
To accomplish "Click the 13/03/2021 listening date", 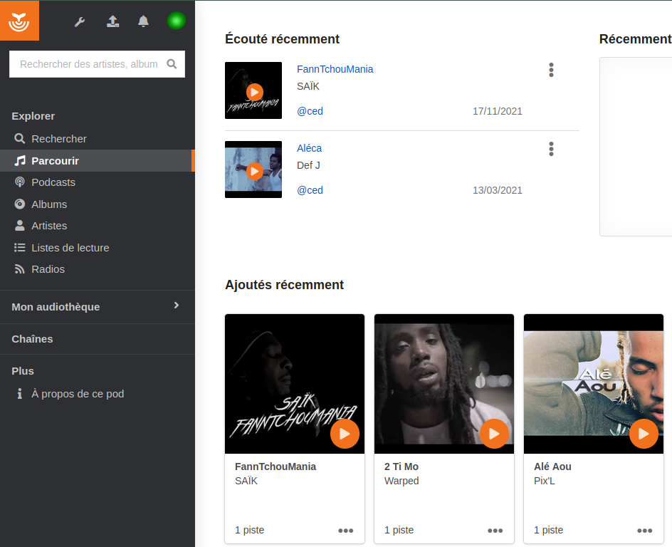I will click(497, 190).
